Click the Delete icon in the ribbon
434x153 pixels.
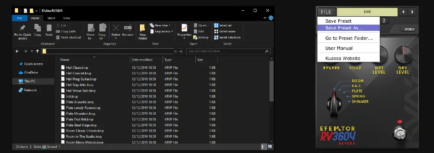[x=116, y=28]
